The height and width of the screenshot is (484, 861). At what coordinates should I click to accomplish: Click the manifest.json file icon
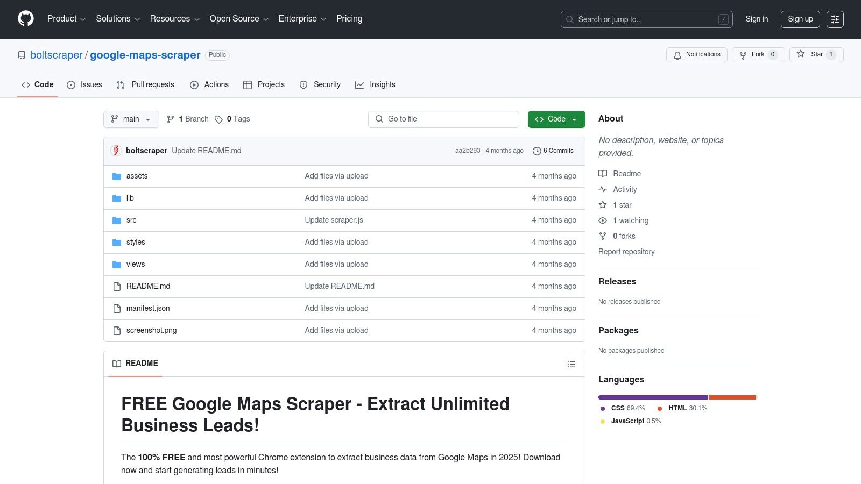point(117,309)
